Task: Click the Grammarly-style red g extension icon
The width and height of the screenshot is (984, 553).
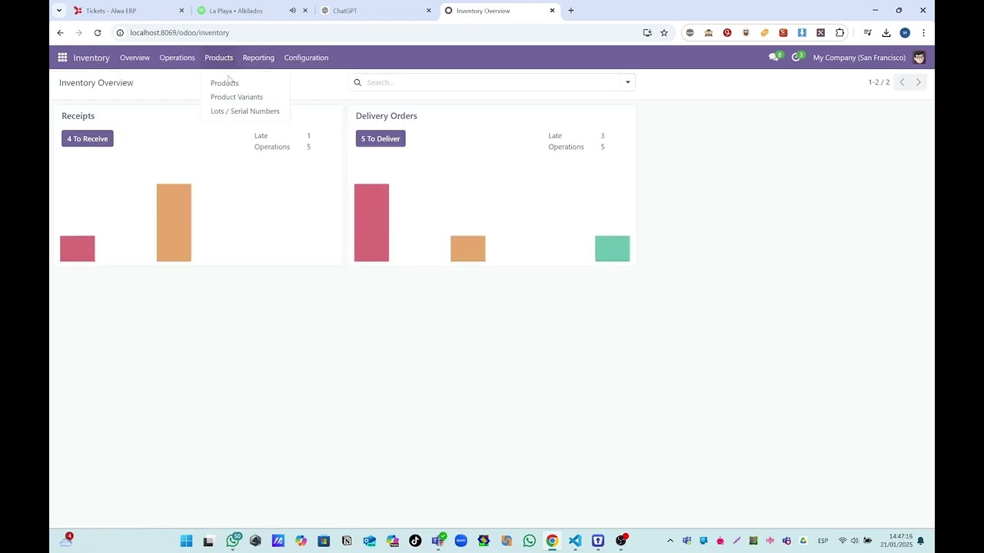Action: coord(727,33)
